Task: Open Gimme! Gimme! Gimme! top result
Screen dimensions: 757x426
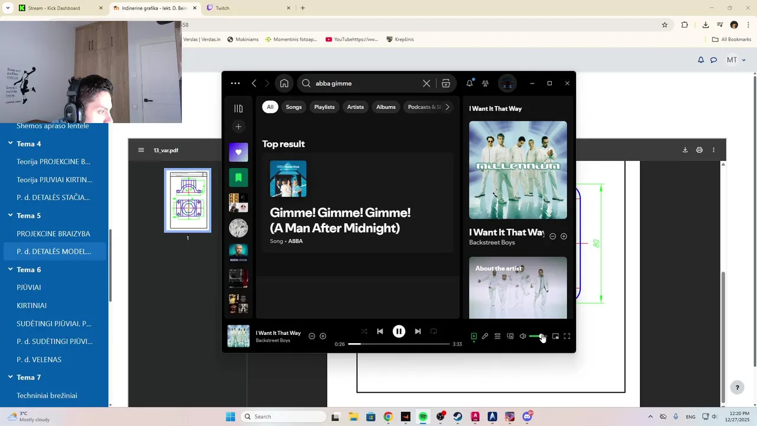Action: tap(358, 202)
